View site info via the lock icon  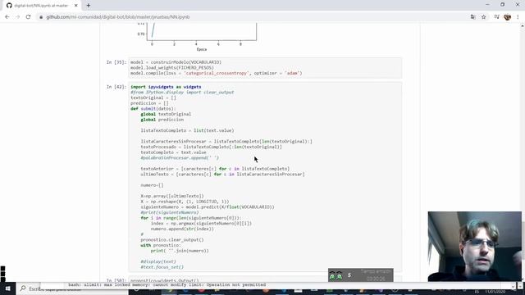point(41,17)
